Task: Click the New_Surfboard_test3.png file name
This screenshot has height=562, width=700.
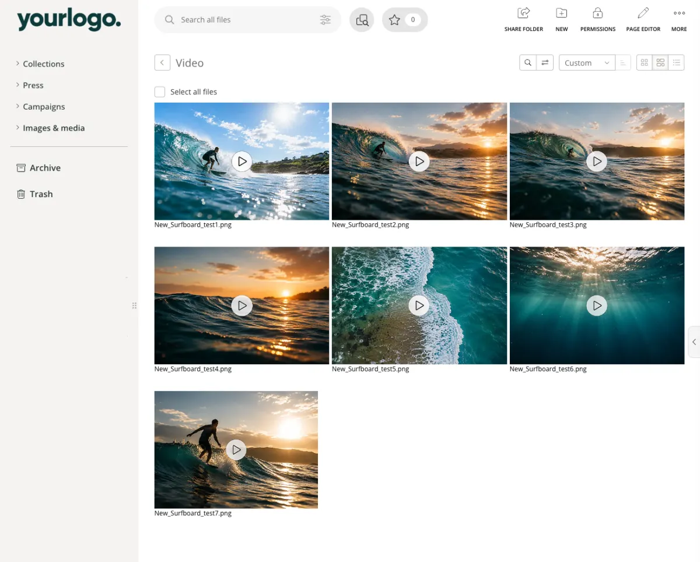Action: coord(548,225)
